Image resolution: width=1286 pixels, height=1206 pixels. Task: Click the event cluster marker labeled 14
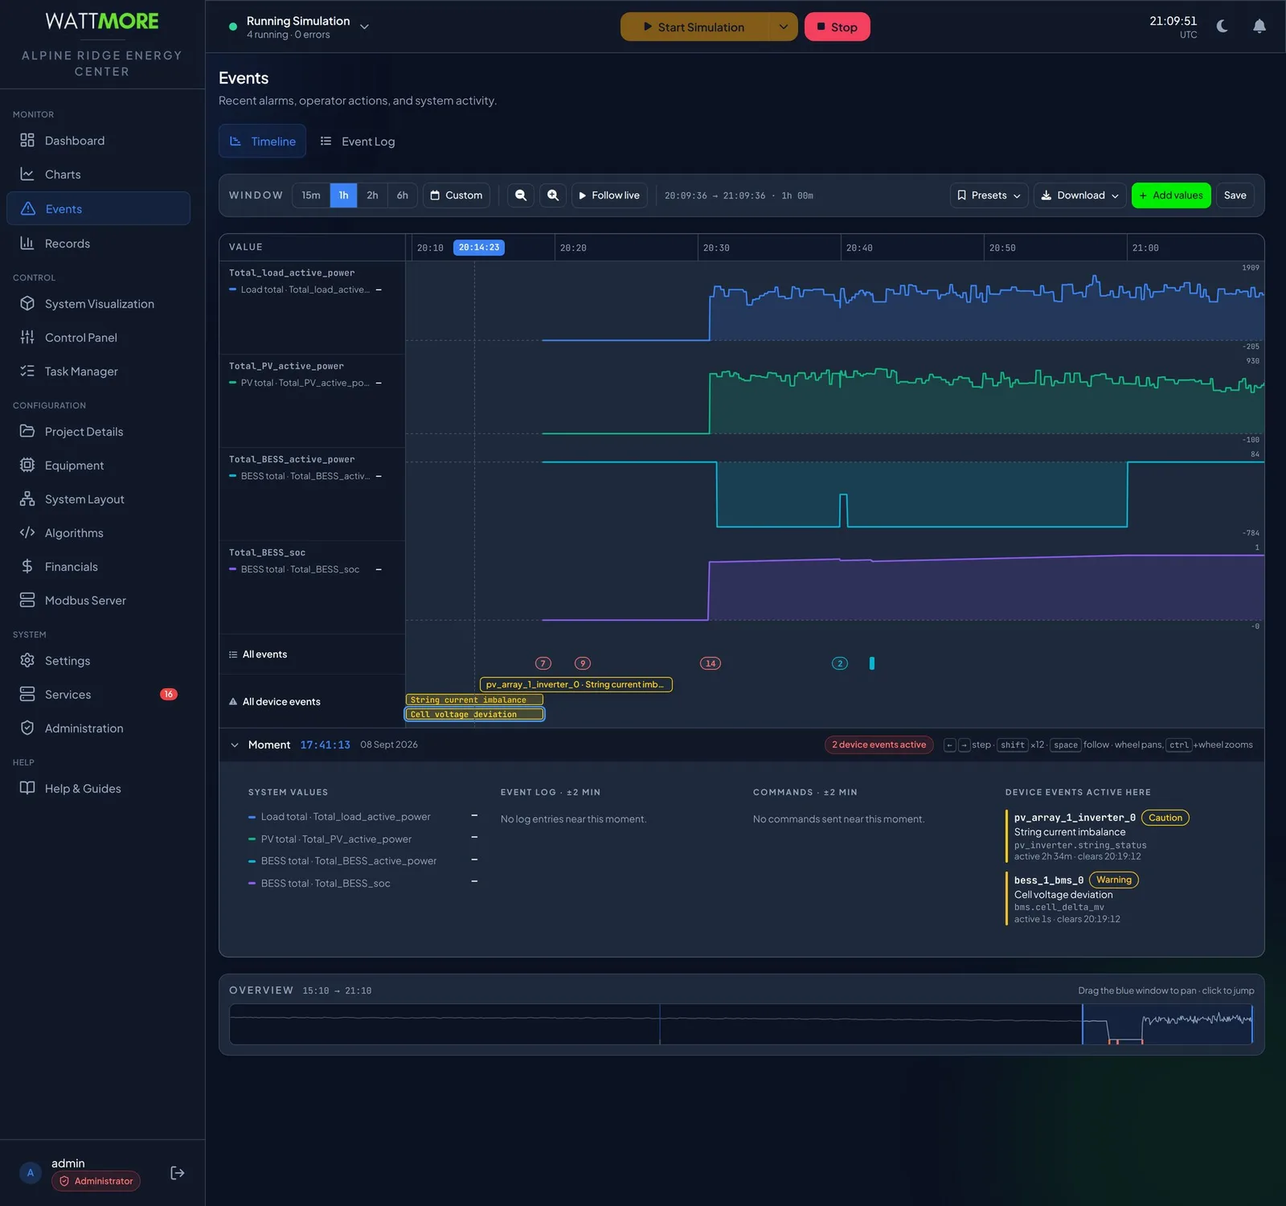coord(711,663)
